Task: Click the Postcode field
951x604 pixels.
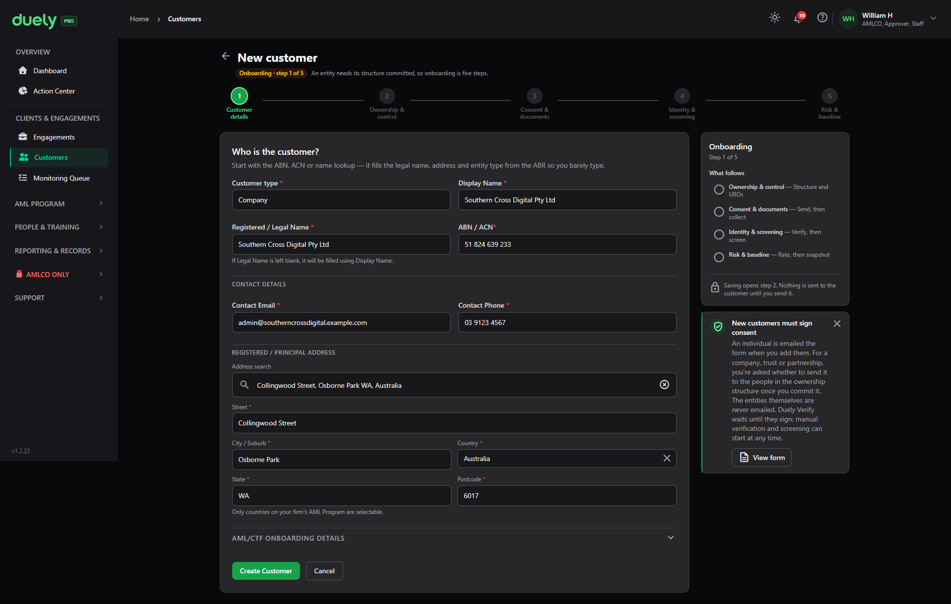Action: click(567, 496)
